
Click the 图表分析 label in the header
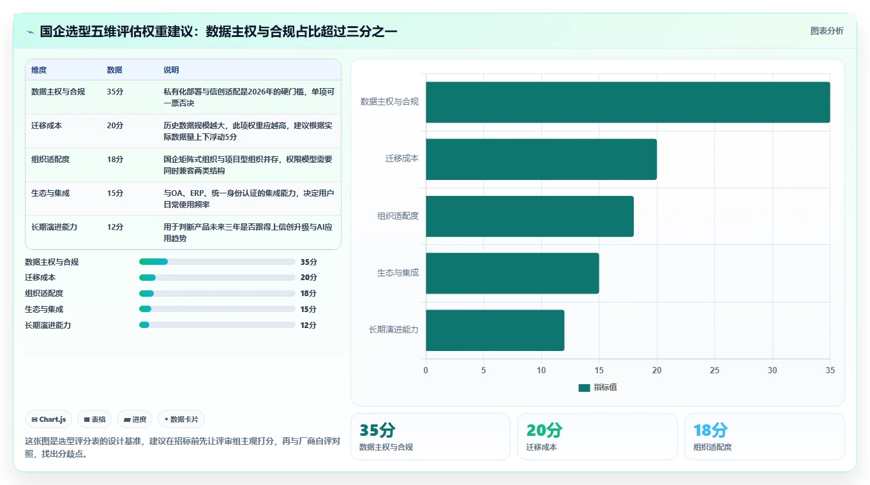[827, 31]
